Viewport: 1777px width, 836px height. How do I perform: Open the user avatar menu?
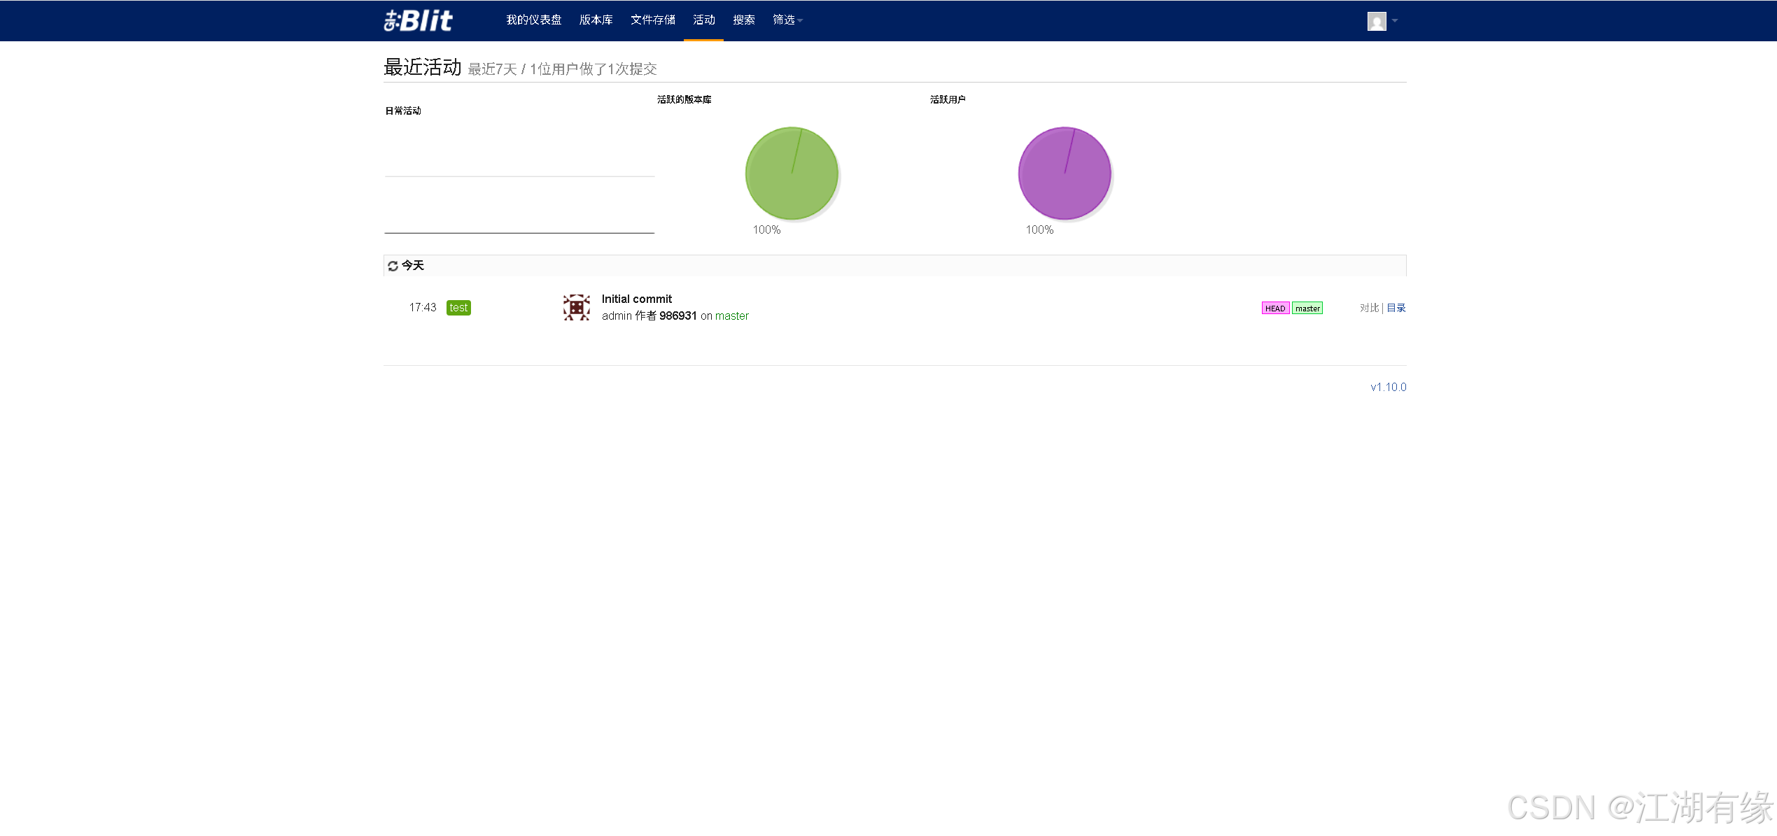[1376, 21]
